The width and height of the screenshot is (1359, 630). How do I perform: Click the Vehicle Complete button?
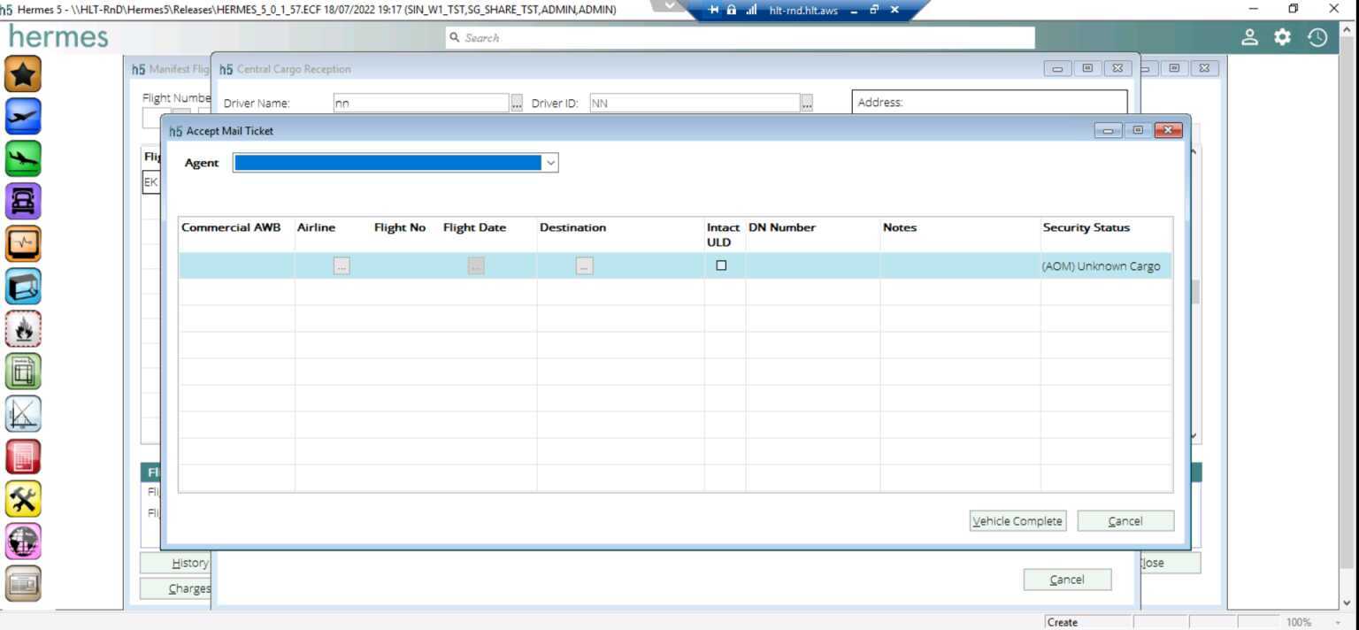click(1017, 521)
